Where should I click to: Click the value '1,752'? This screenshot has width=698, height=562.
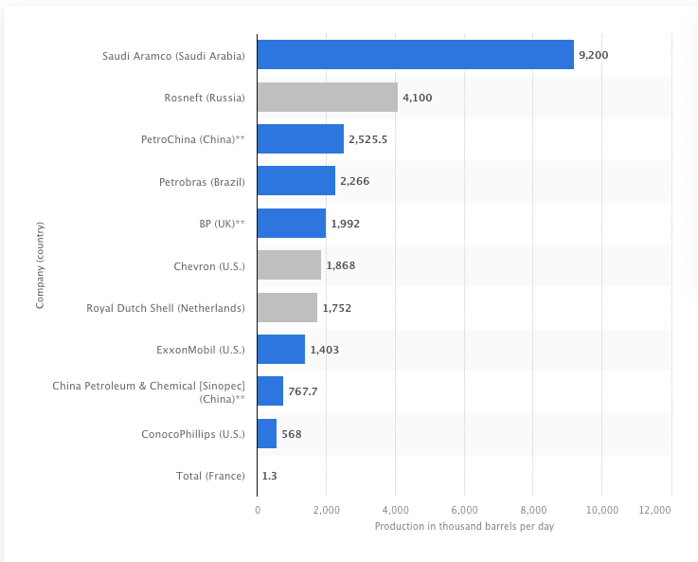(x=337, y=308)
